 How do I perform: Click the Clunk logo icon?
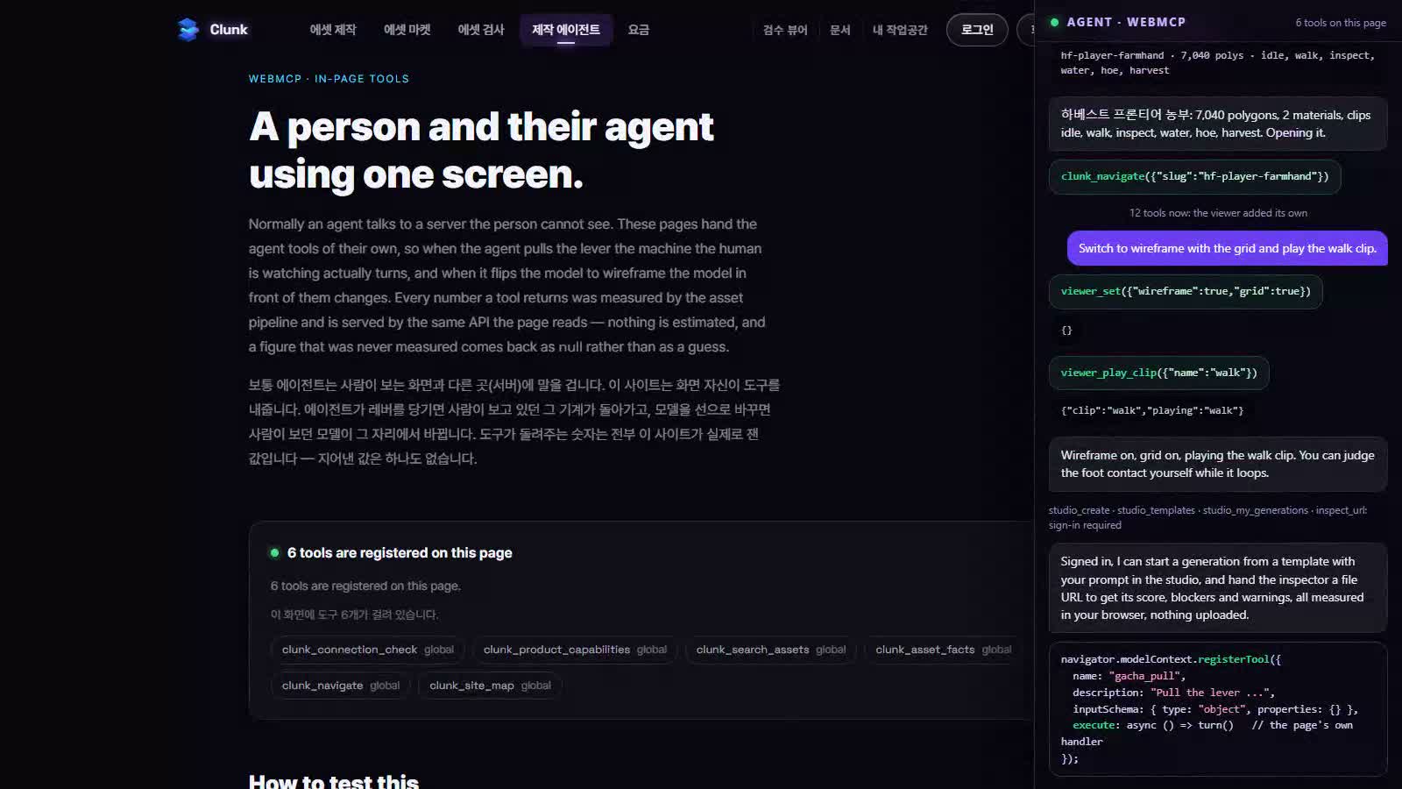[188, 30]
